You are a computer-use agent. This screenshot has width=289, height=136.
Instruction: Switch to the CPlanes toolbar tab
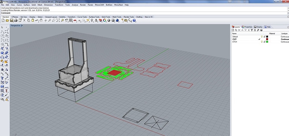coord(15,17)
